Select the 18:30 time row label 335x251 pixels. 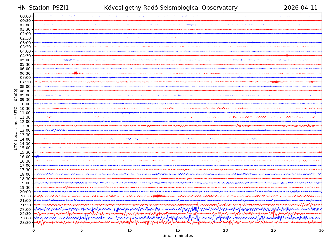pos(25,178)
